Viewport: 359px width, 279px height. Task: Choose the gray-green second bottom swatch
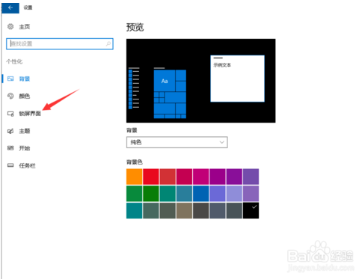[151, 211]
